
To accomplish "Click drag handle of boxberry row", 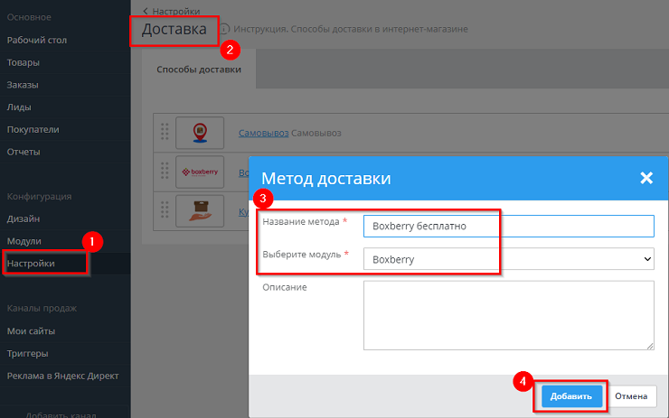I will pyautogui.click(x=165, y=171).
